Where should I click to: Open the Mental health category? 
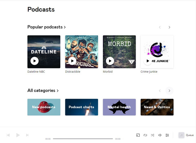point(119,107)
